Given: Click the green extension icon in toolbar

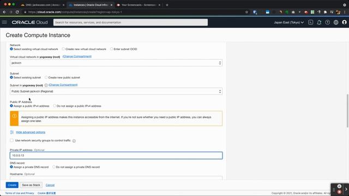Looking at the screenshot, I should pyautogui.click(x=287, y=12).
